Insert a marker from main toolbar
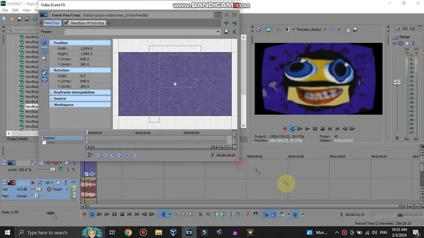This screenshot has width=424, height=238. point(248,214)
